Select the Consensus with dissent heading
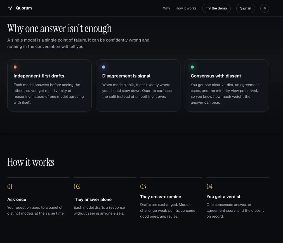283x243 pixels. pos(216,76)
